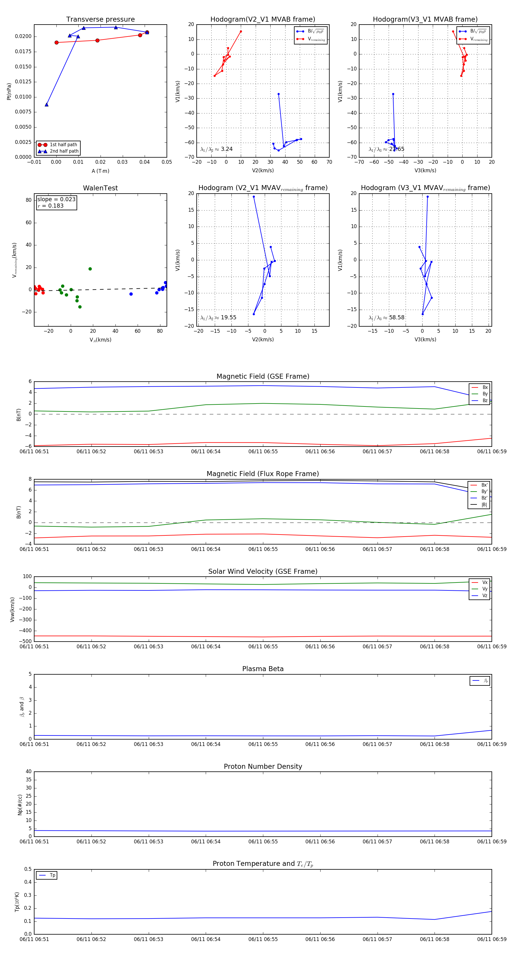This screenshot has width=526, height=965.
Task: Click the 'Vsw(km/s)' y-axis label
Action: click(12, 609)
